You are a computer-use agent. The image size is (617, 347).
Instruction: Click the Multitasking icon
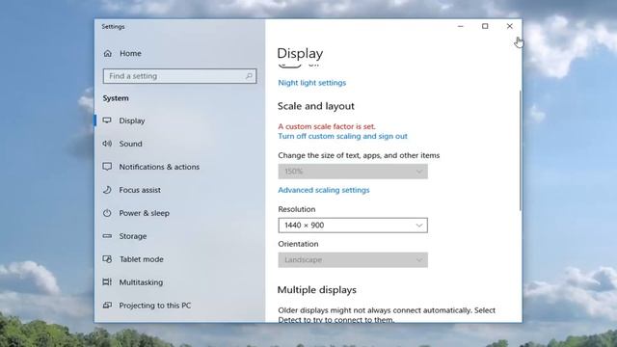[107, 282]
